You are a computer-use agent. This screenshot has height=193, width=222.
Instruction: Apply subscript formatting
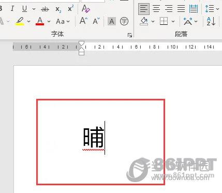click(58, 9)
